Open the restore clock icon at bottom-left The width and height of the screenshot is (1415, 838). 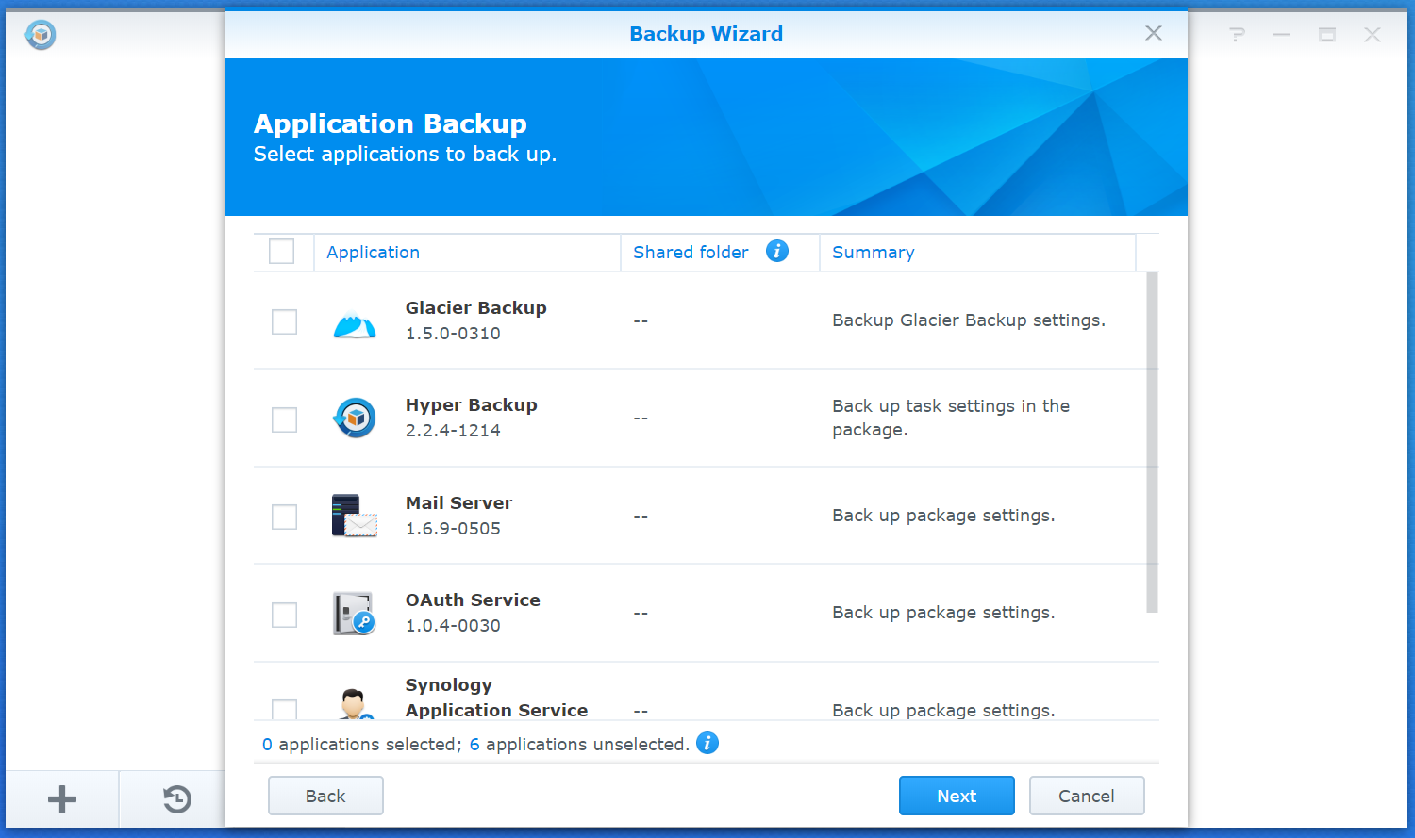click(x=176, y=799)
